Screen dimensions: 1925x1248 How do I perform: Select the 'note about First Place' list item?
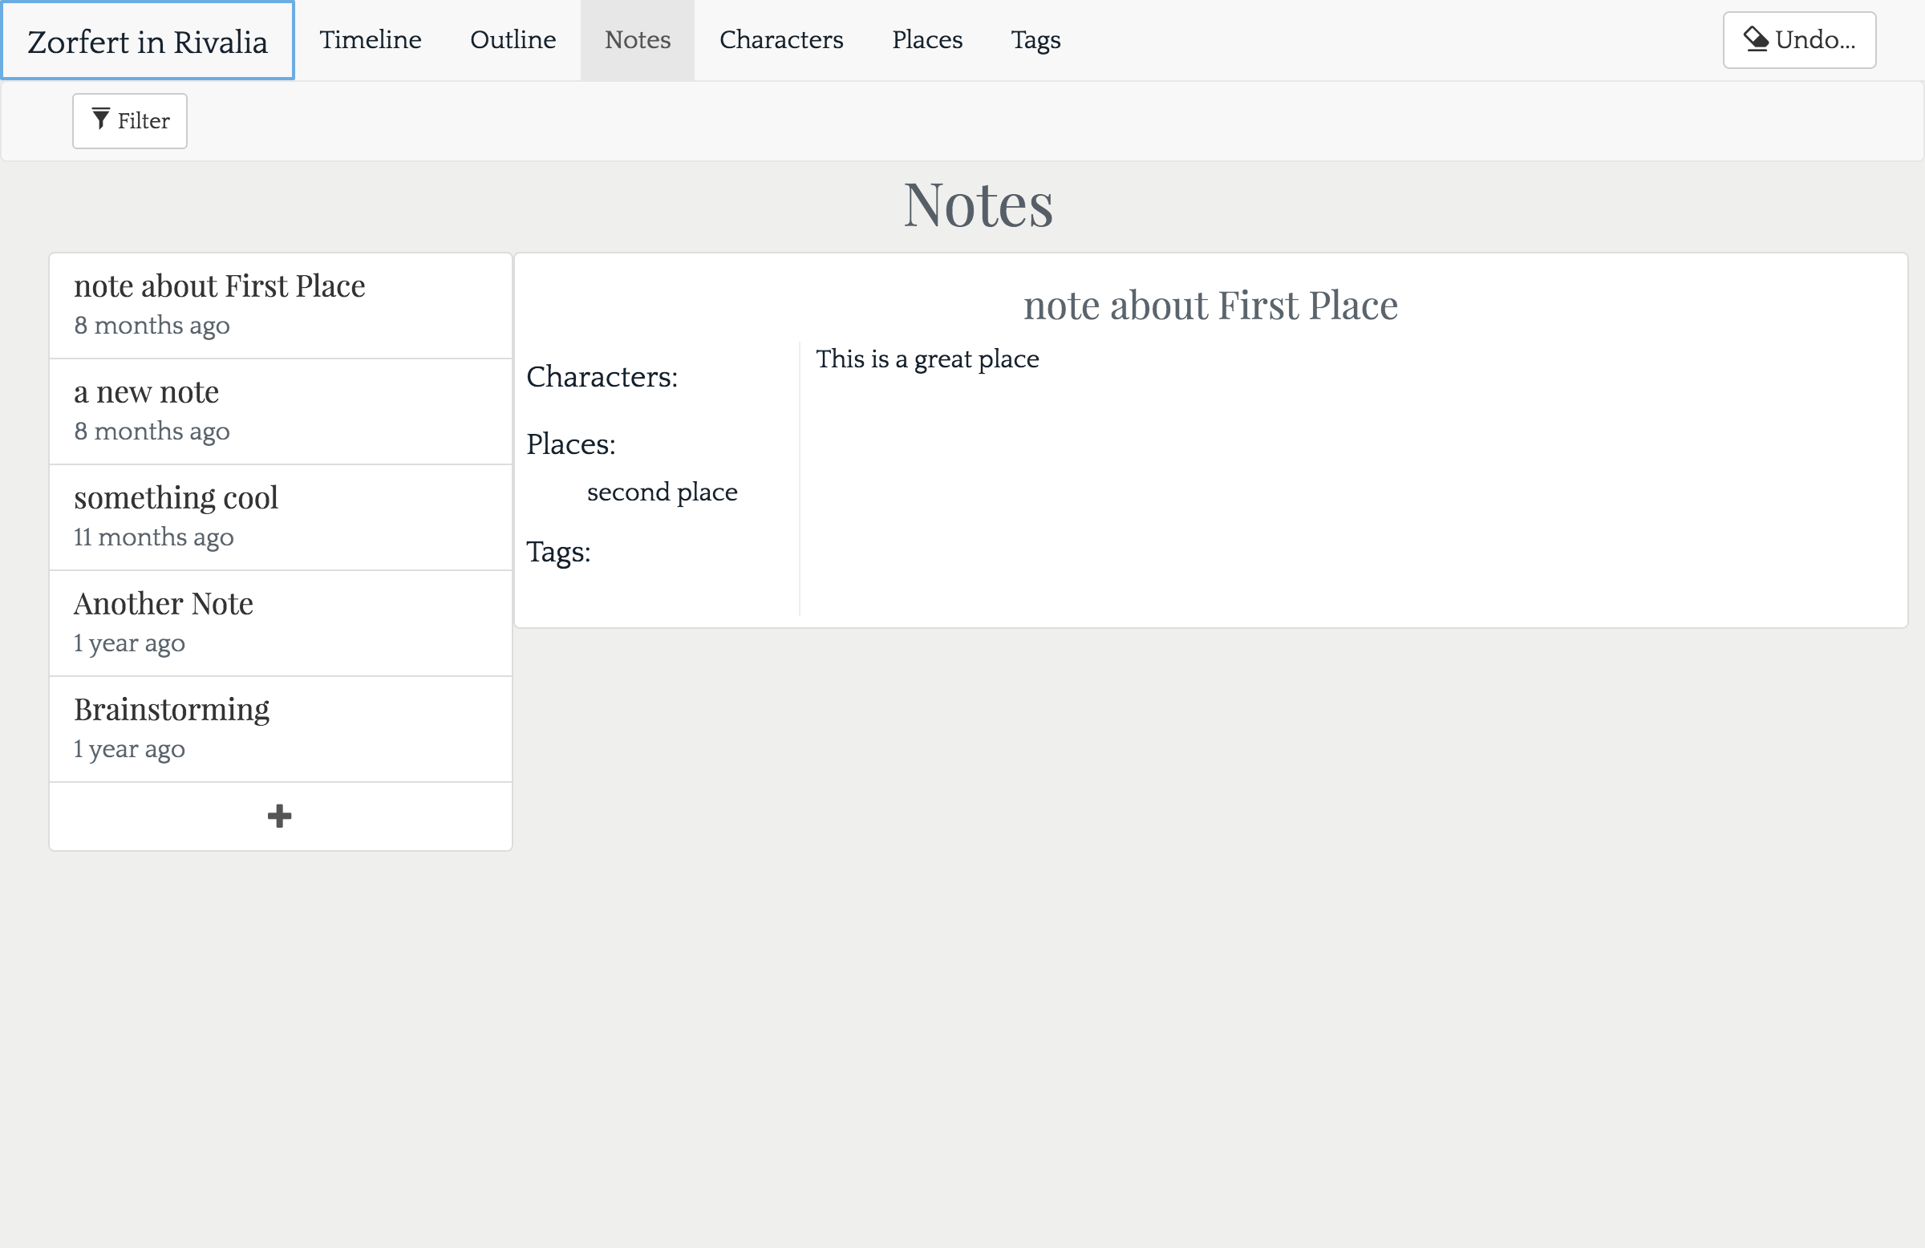pyautogui.click(x=281, y=306)
